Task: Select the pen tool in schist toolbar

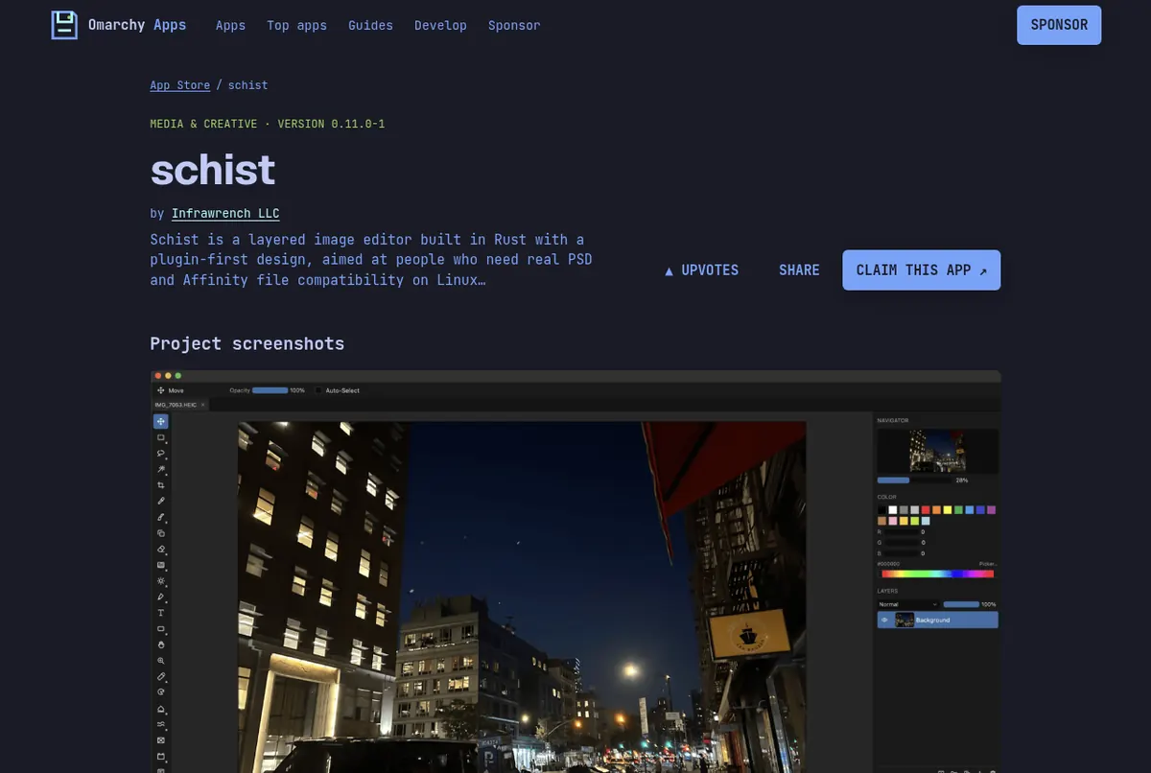Action: pos(161,597)
